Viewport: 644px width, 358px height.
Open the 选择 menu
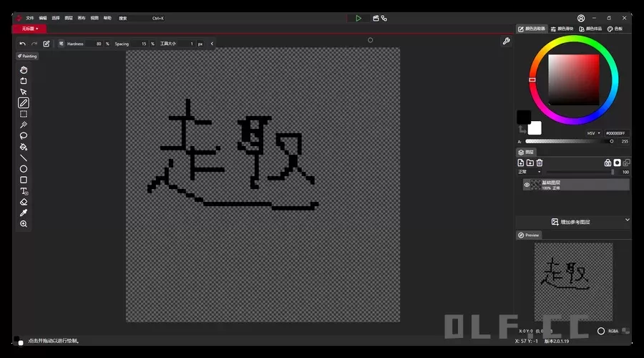point(55,18)
